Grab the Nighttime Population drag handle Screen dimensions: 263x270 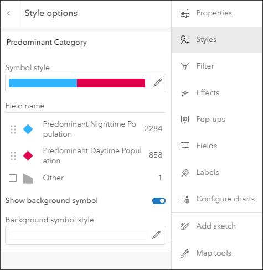pyautogui.click(x=13, y=129)
